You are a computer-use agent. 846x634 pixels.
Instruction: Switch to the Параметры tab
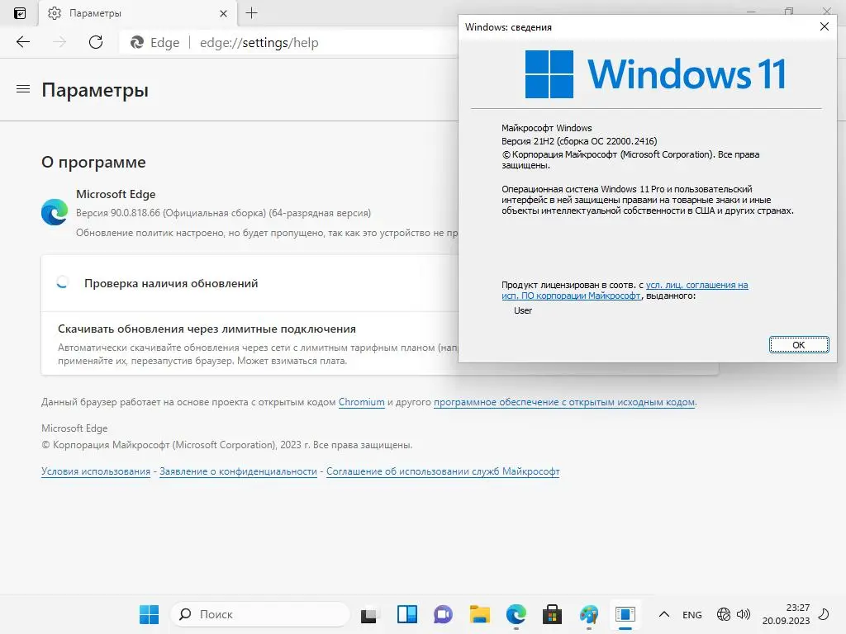pos(124,13)
